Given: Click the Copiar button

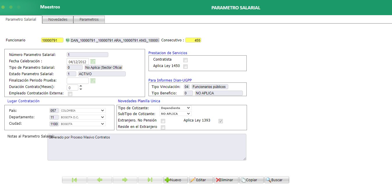Looking at the screenshot, I should point(252,180).
